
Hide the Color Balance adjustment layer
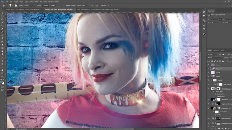(208, 84)
